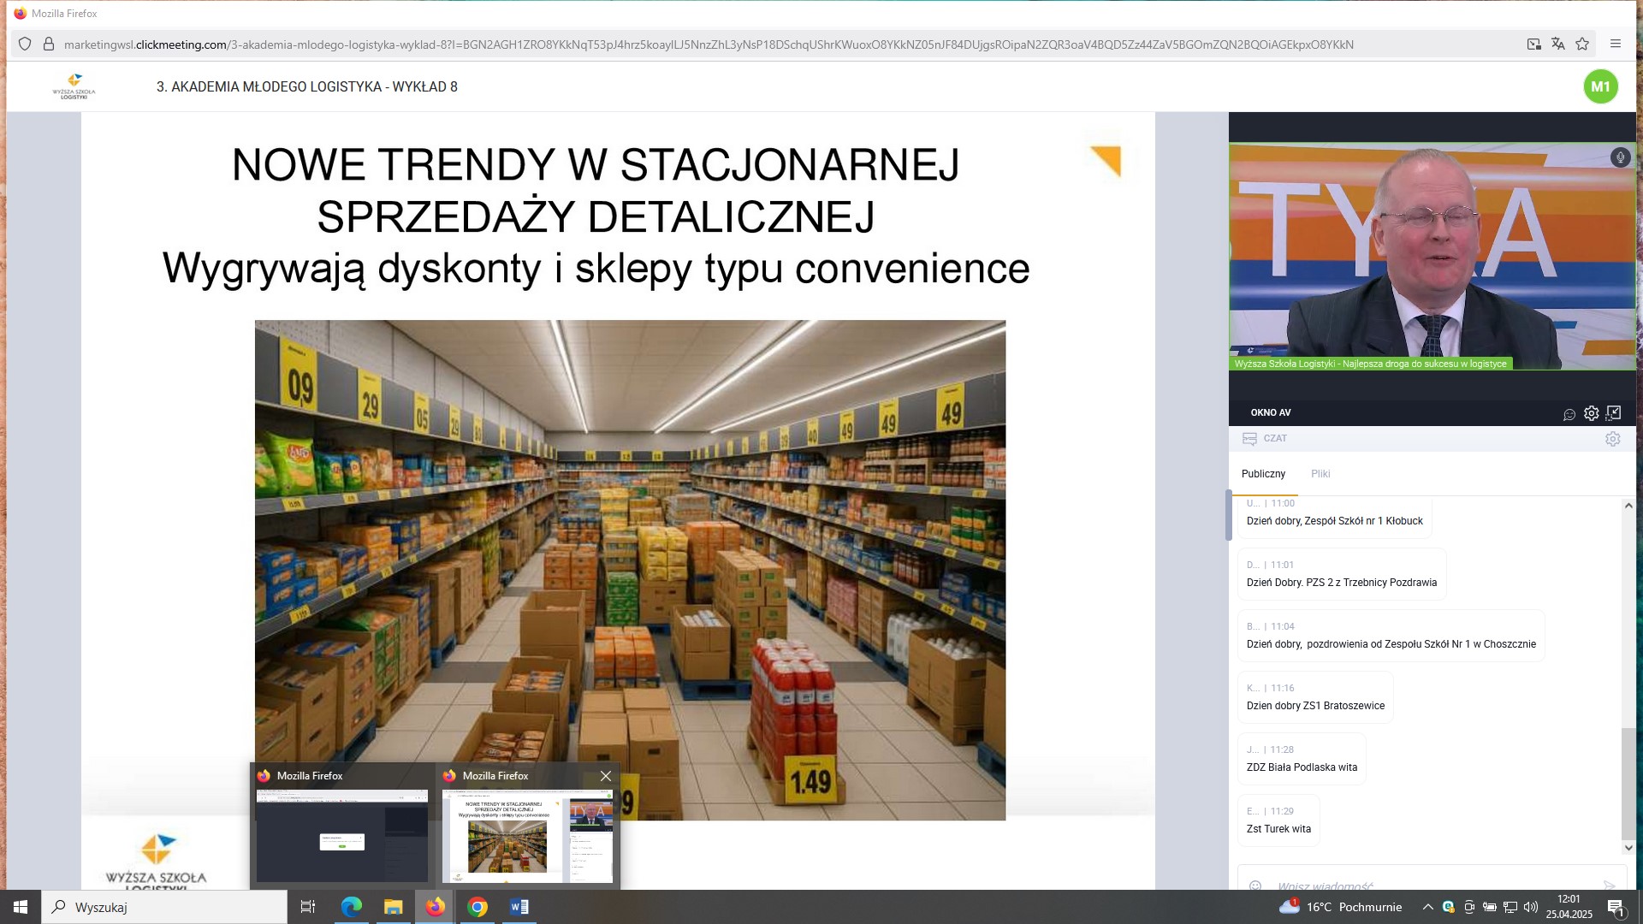Click the chat scrollbar down arrow
Image resolution: width=1643 pixels, height=924 pixels.
coord(1628,847)
